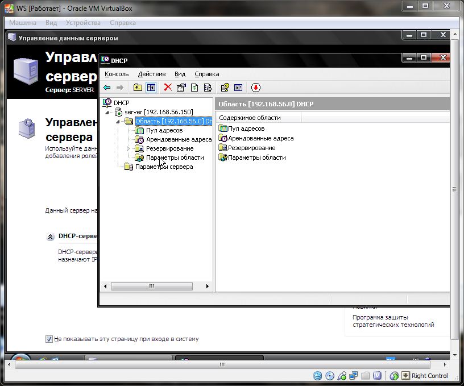
Task: Expand the Резервирование tree node
Action: [128, 149]
